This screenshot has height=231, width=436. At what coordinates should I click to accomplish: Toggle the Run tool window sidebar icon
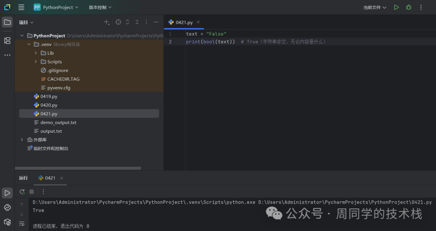pos(7,193)
